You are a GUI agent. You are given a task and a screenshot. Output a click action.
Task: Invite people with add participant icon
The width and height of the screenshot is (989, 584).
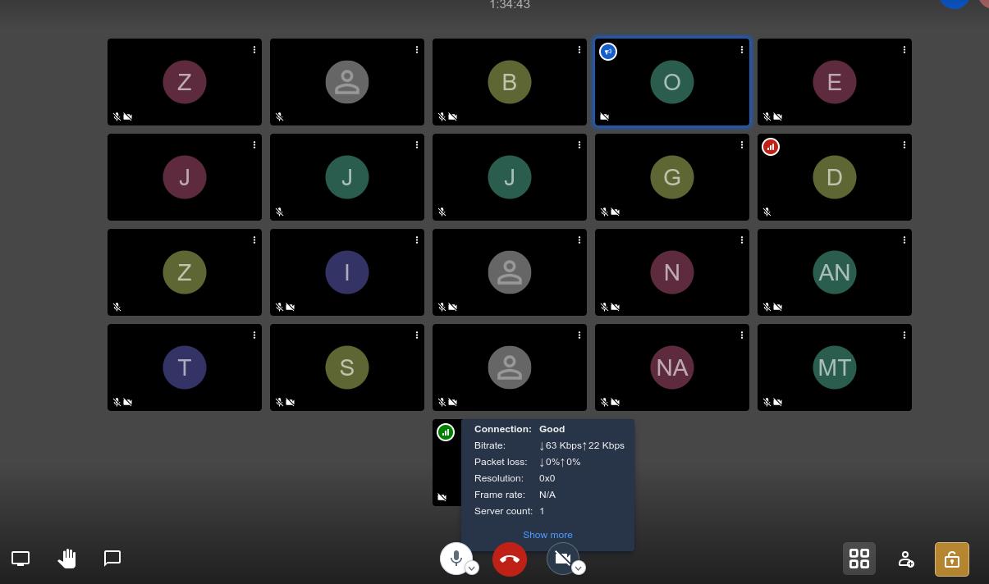click(x=906, y=559)
